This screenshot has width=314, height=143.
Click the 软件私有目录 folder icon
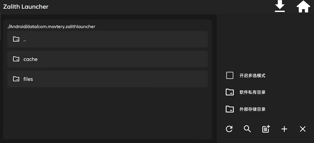pos(230,92)
